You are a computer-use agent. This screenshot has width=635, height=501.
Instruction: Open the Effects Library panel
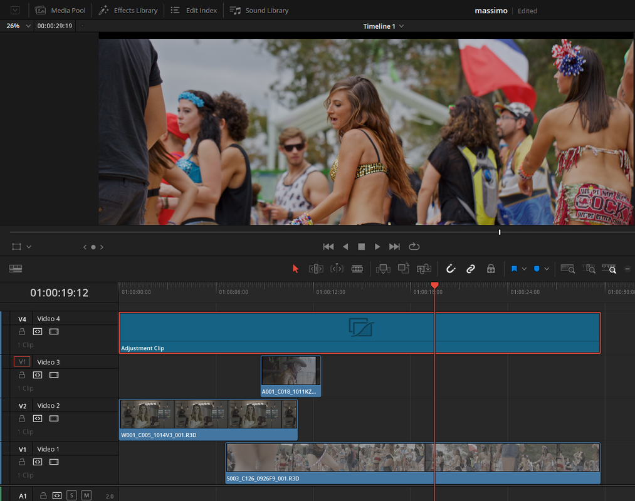(128, 10)
